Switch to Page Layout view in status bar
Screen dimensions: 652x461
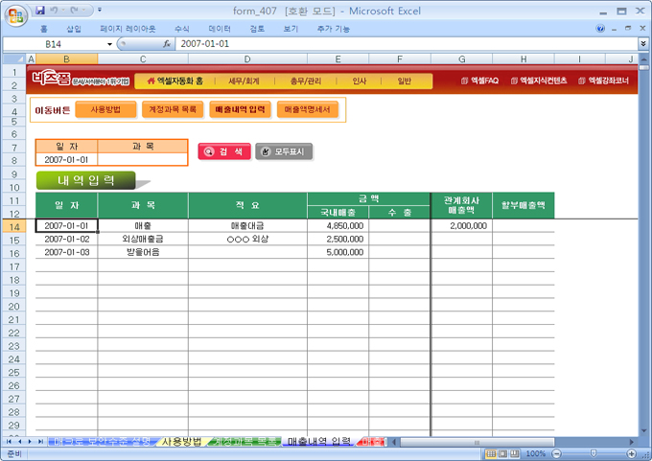click(503, 453)
